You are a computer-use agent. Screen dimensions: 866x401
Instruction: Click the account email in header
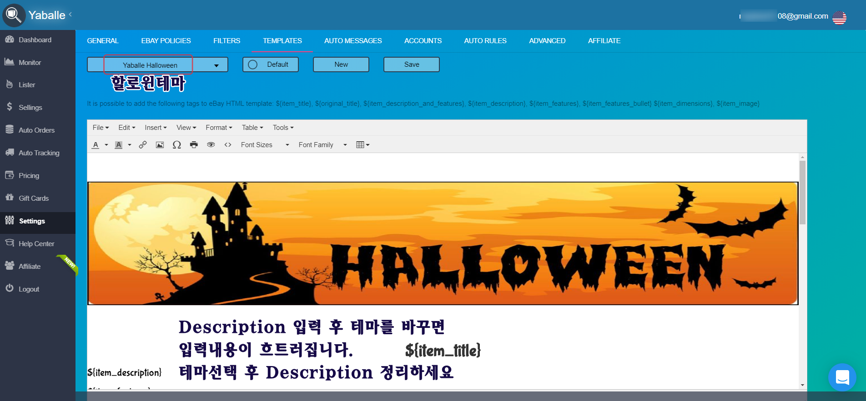(x=784, y=16)
